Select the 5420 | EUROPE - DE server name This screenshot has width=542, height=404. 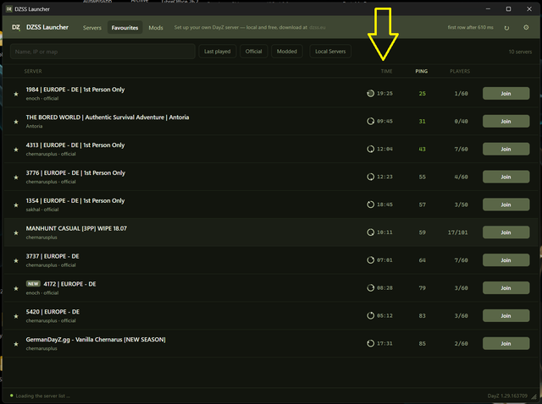(53, 312)
